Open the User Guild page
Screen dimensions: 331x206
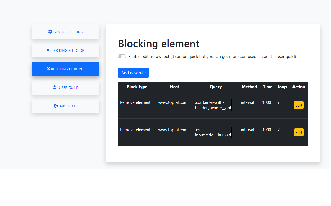pos(65,87)
